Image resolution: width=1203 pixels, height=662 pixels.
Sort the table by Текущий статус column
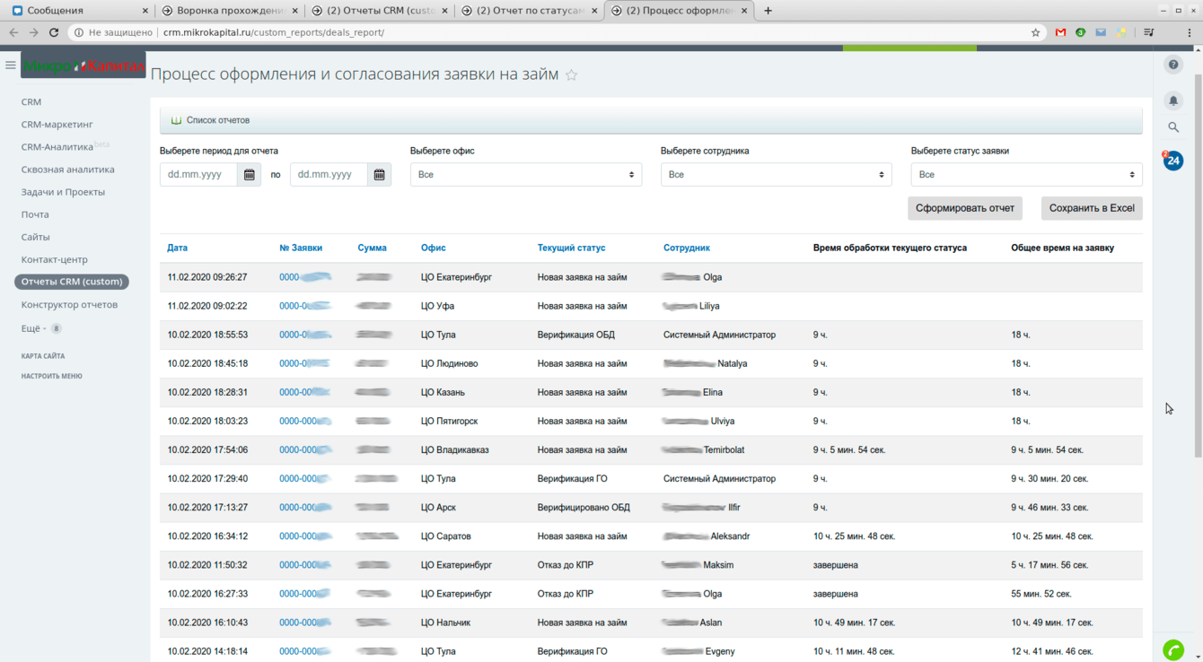click(572, 248)
